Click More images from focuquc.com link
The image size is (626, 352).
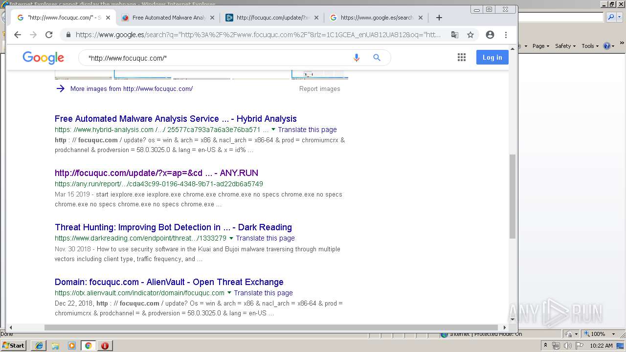[132, 88]
